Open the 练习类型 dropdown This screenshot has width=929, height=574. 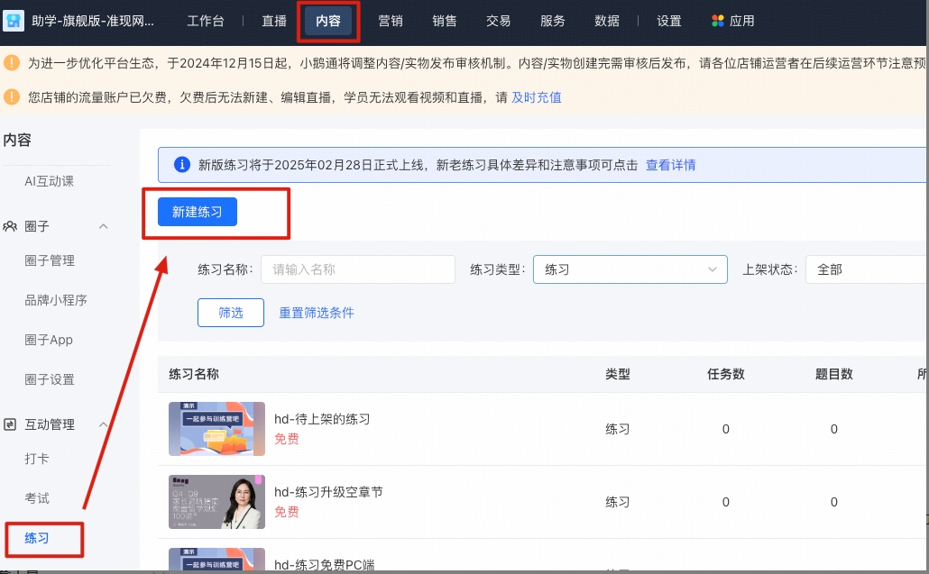pyautogui.click(x=630, y=269)
